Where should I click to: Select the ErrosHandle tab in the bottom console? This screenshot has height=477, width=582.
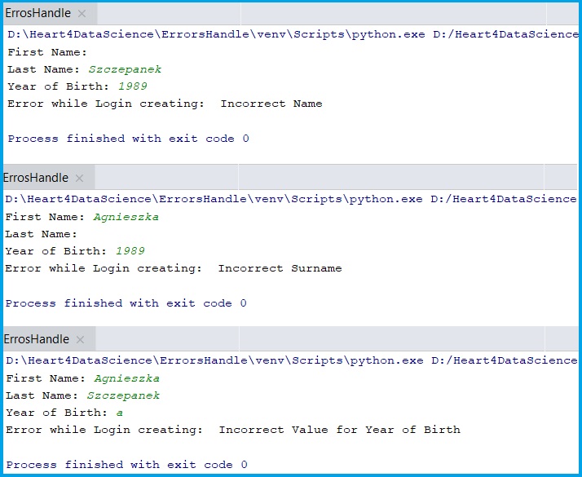[37, 339]
